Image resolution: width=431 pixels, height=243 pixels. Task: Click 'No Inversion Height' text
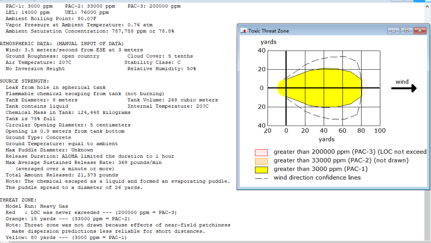(x=35, y=68)
